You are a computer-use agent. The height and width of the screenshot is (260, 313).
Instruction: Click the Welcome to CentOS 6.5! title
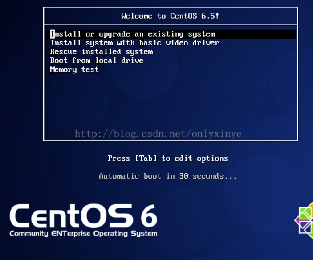(170, 16)
